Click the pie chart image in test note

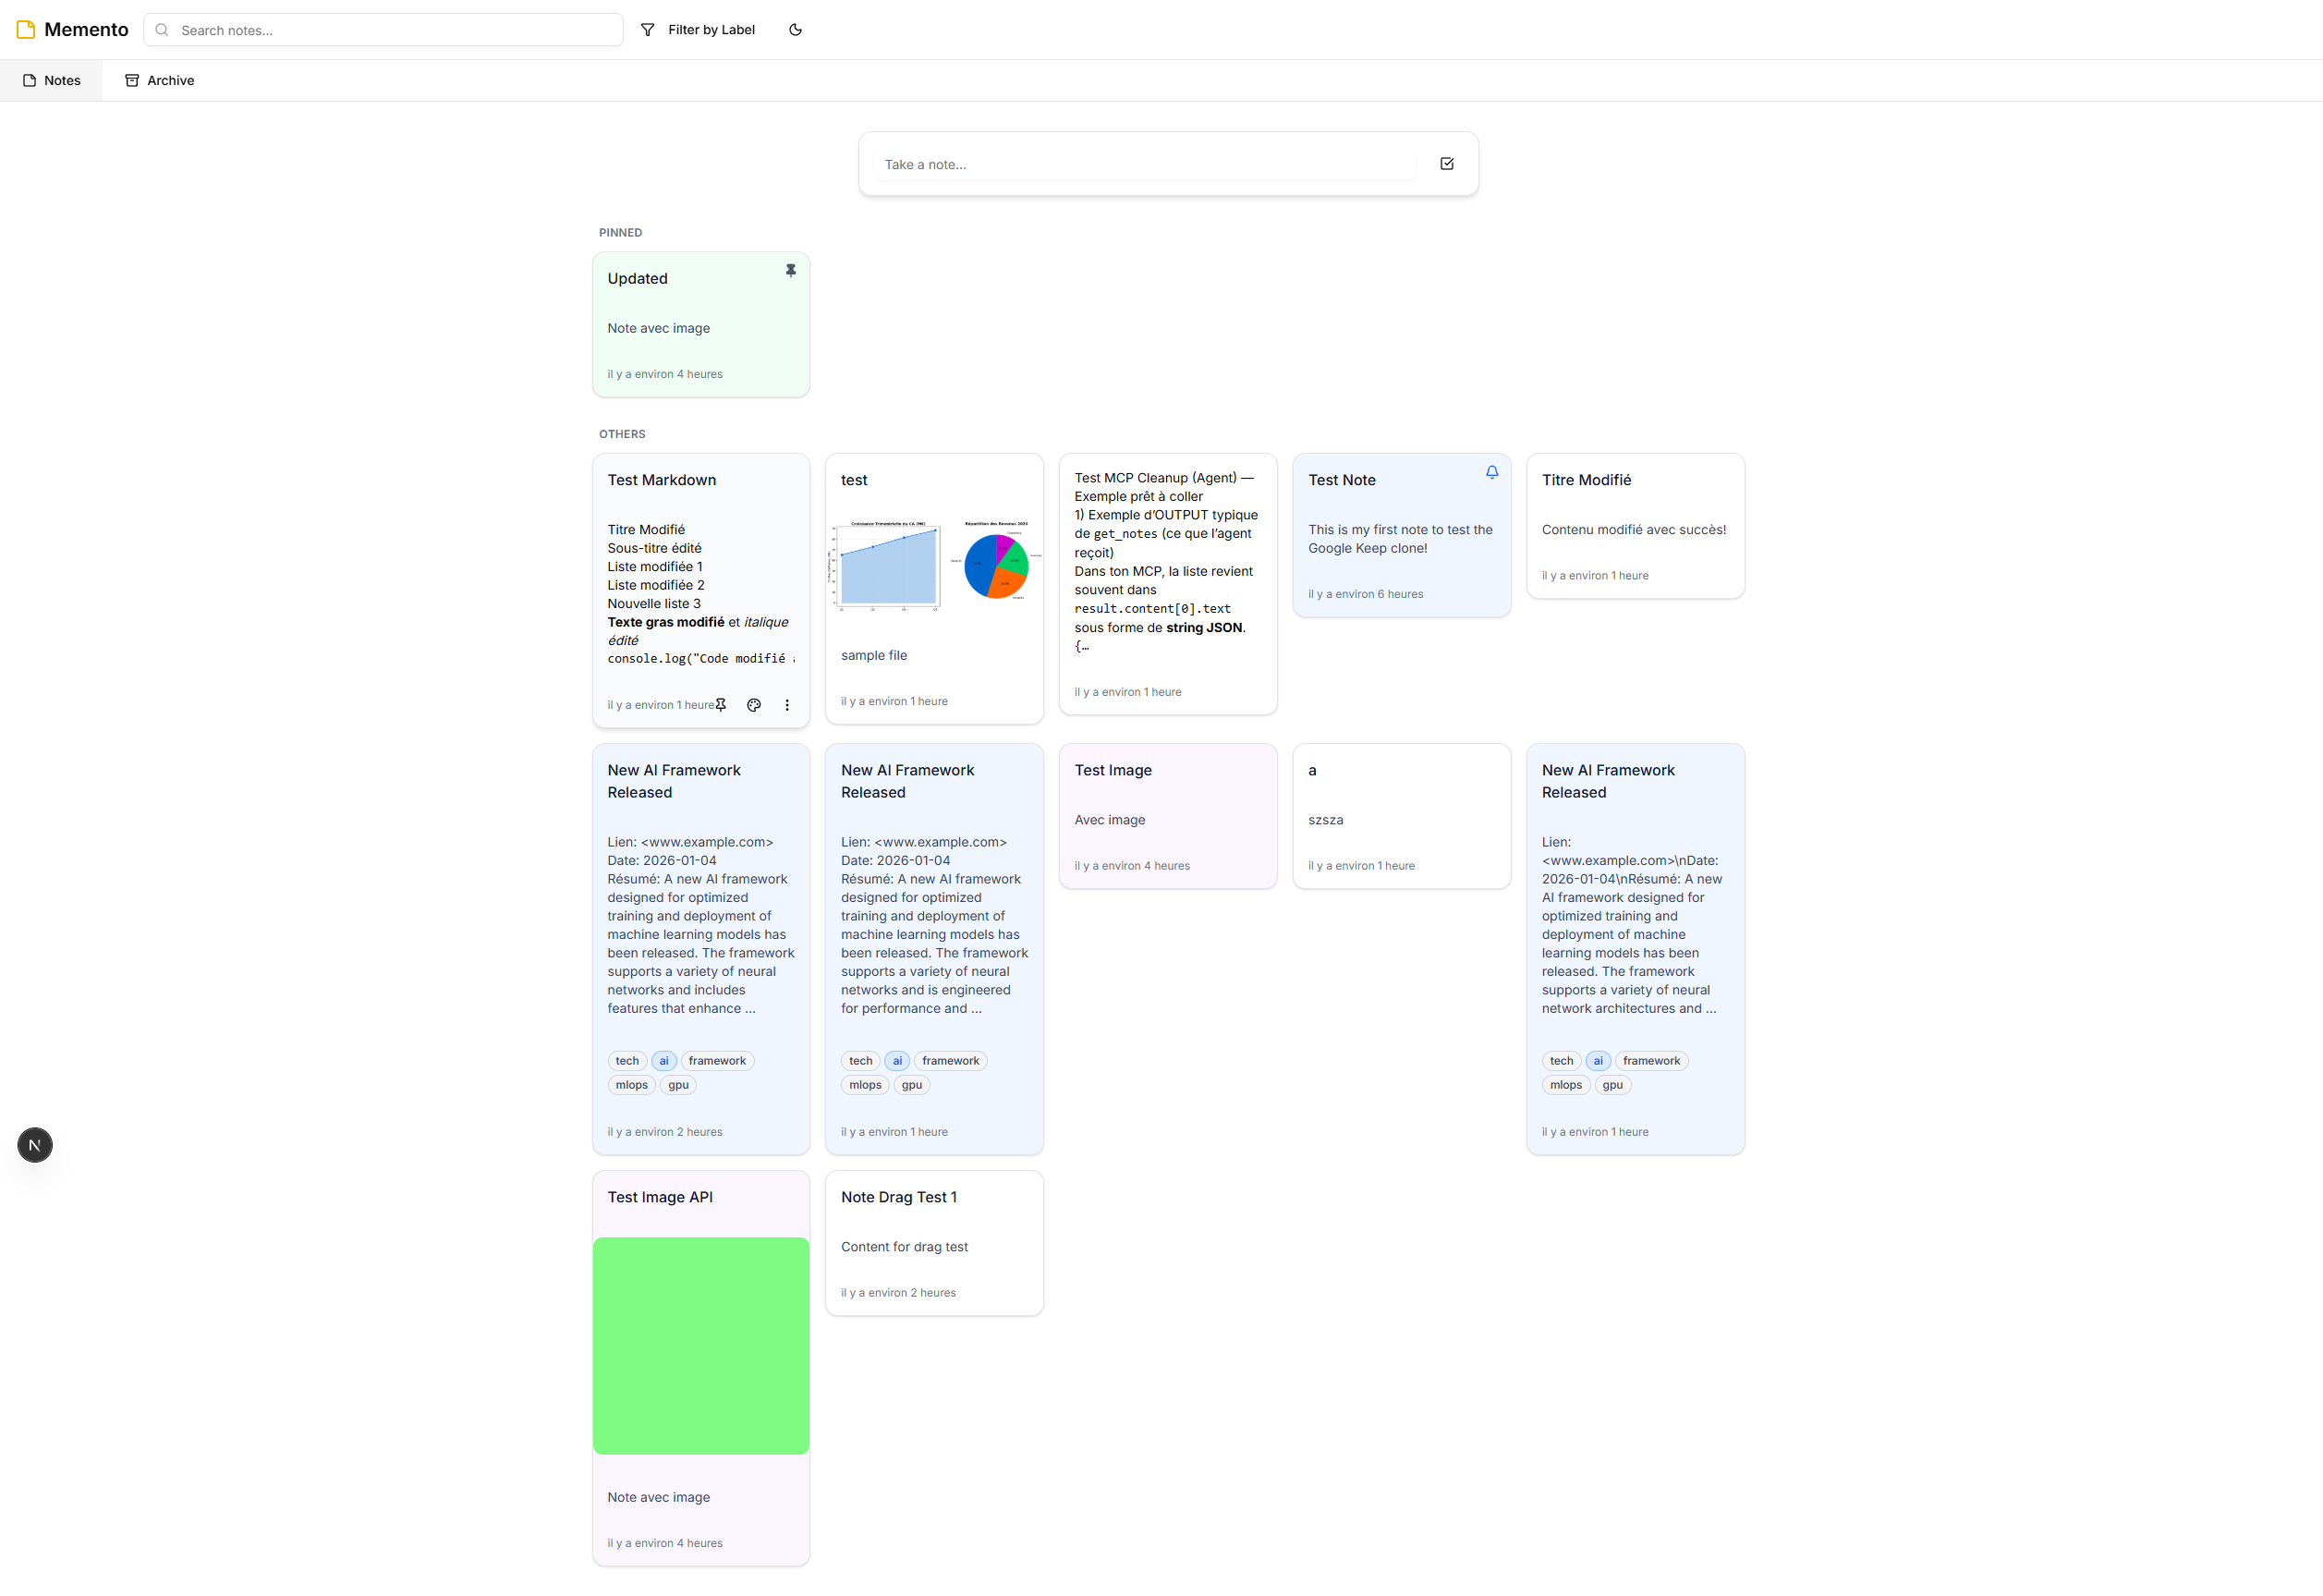[995, 566]
